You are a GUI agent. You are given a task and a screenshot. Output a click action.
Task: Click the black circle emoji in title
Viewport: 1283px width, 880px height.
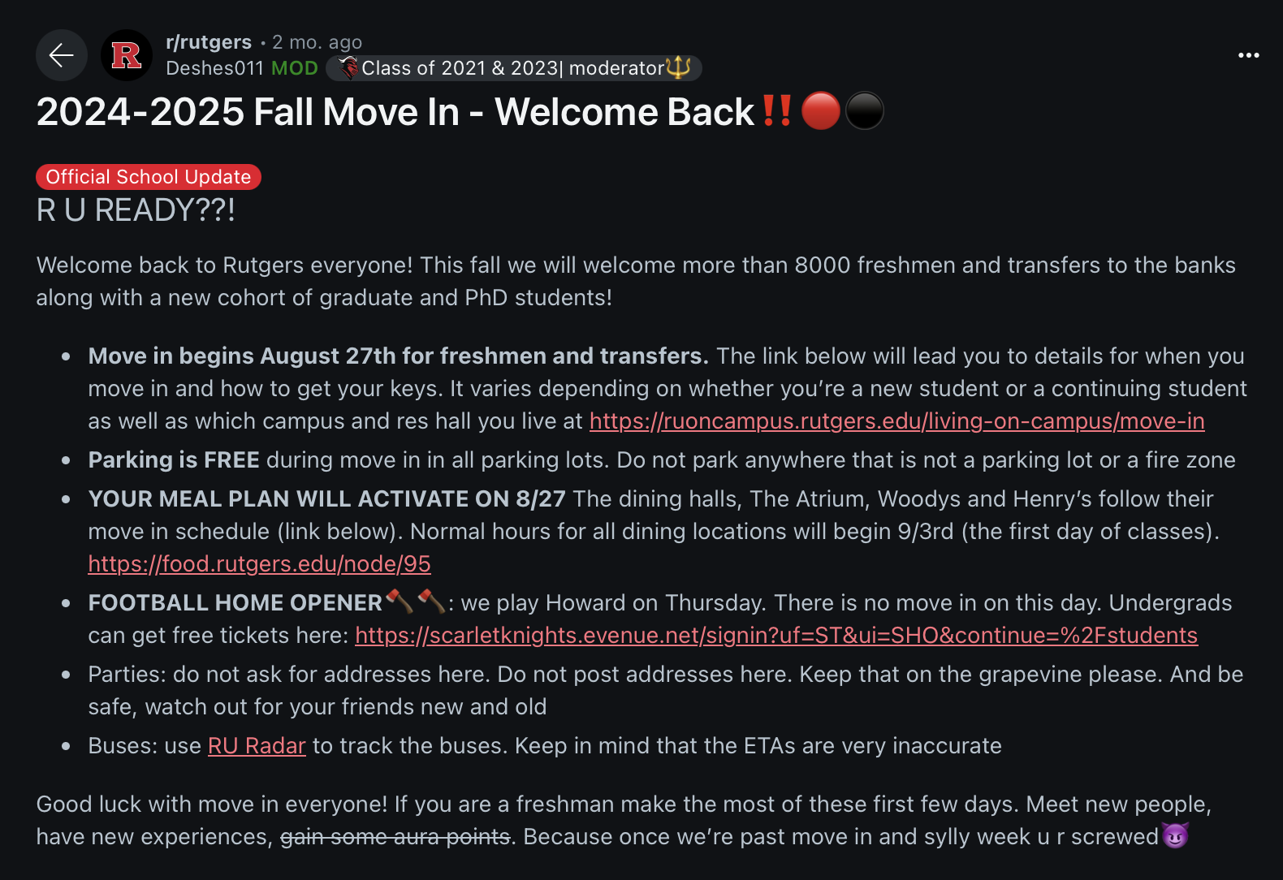pos(865,111)
